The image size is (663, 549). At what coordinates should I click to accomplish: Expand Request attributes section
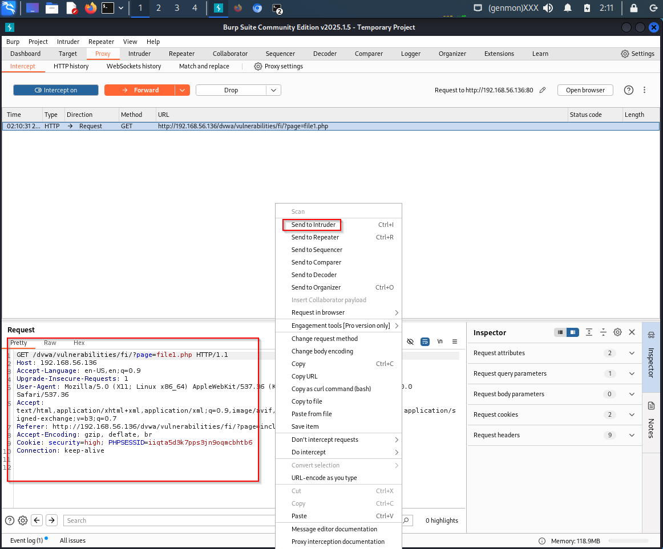555,353
